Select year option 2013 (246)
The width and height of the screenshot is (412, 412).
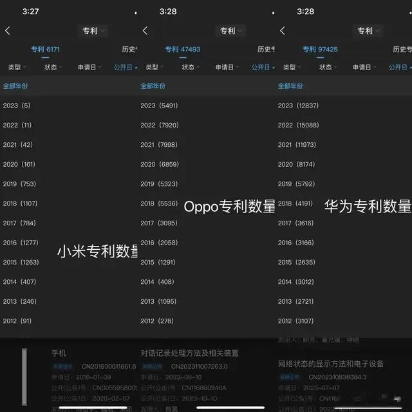pos(20,301)
